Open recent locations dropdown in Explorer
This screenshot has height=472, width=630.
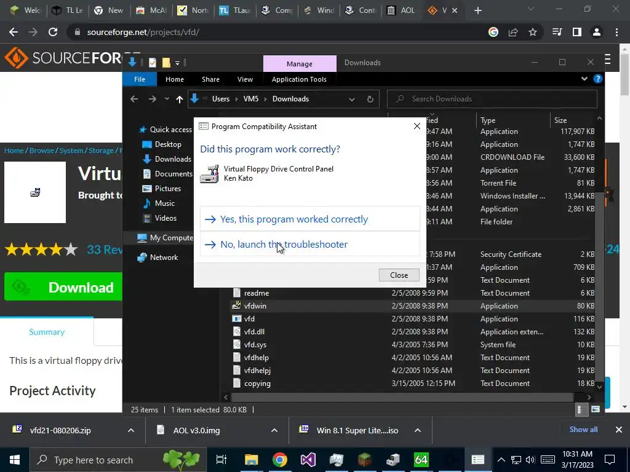tap(166, 99)
